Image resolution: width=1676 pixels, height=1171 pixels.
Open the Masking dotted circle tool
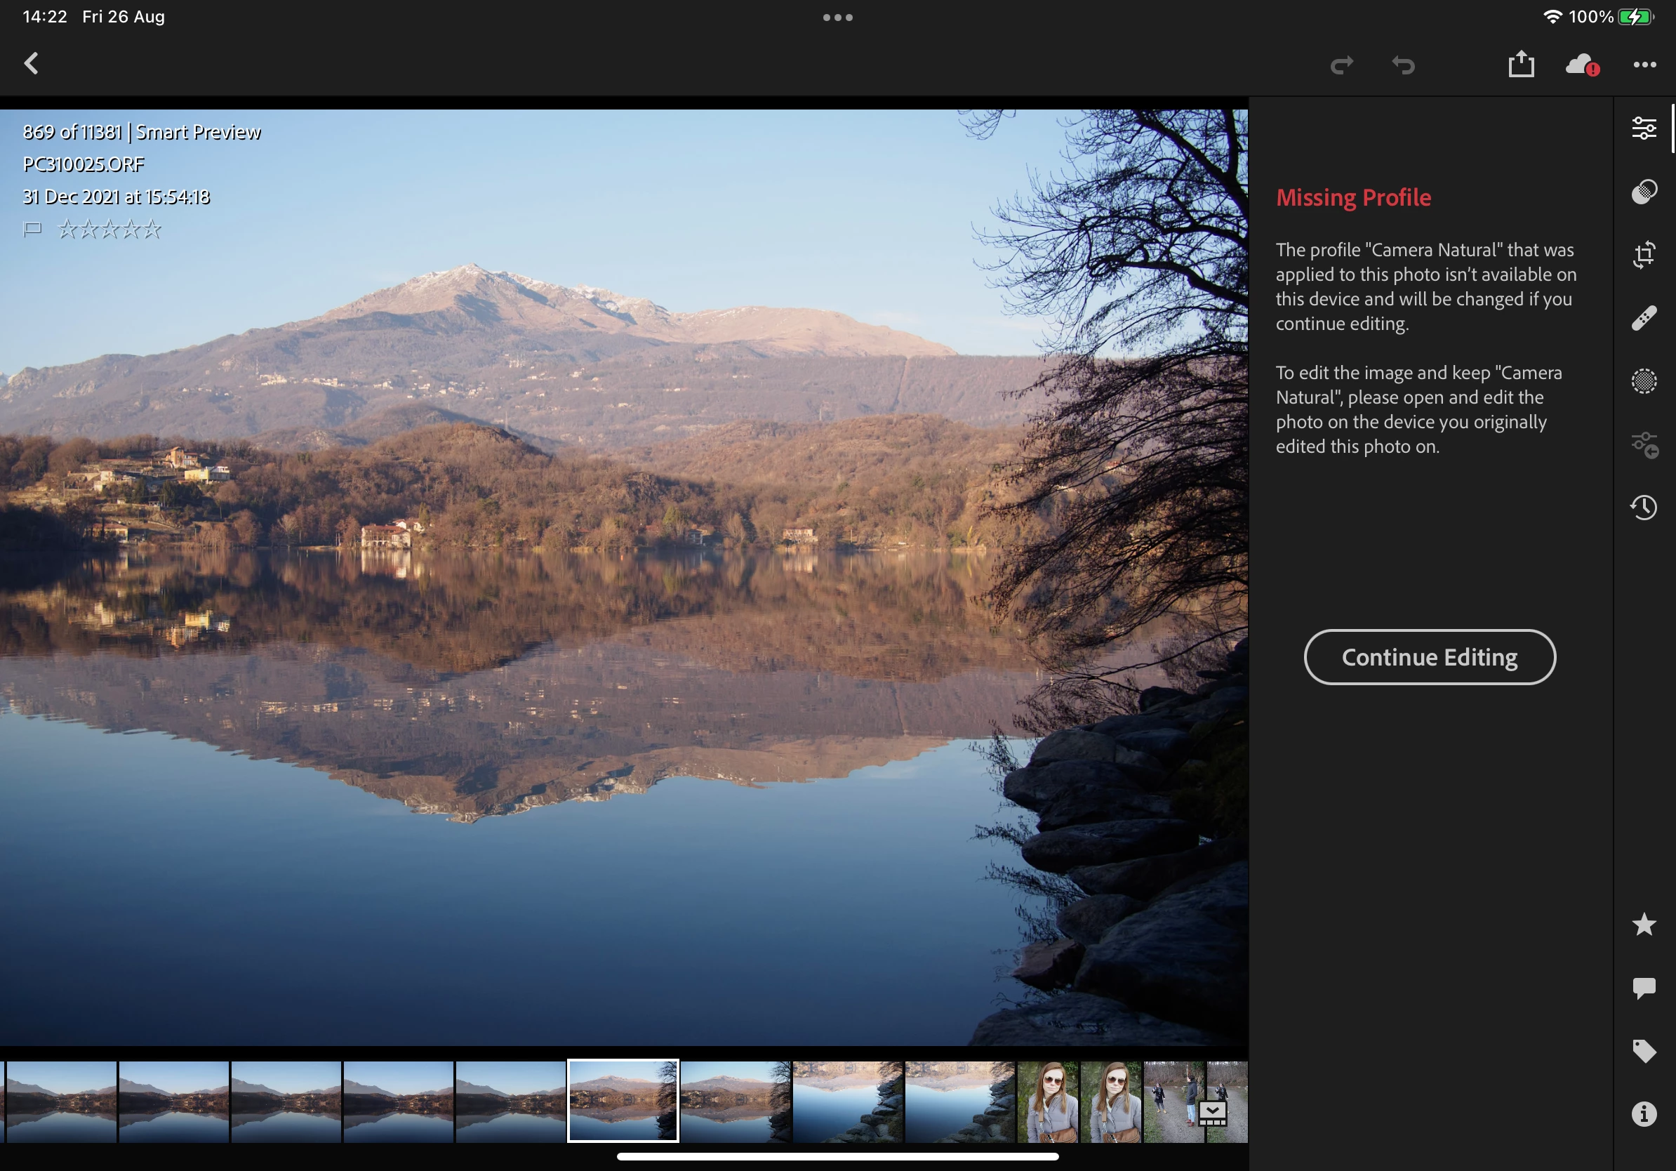pos(1643,381)
